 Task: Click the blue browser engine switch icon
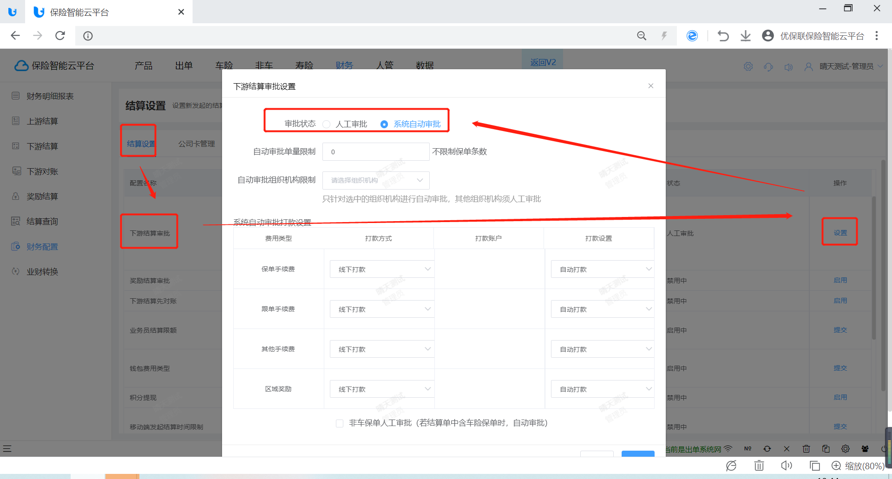coord(692,36)
